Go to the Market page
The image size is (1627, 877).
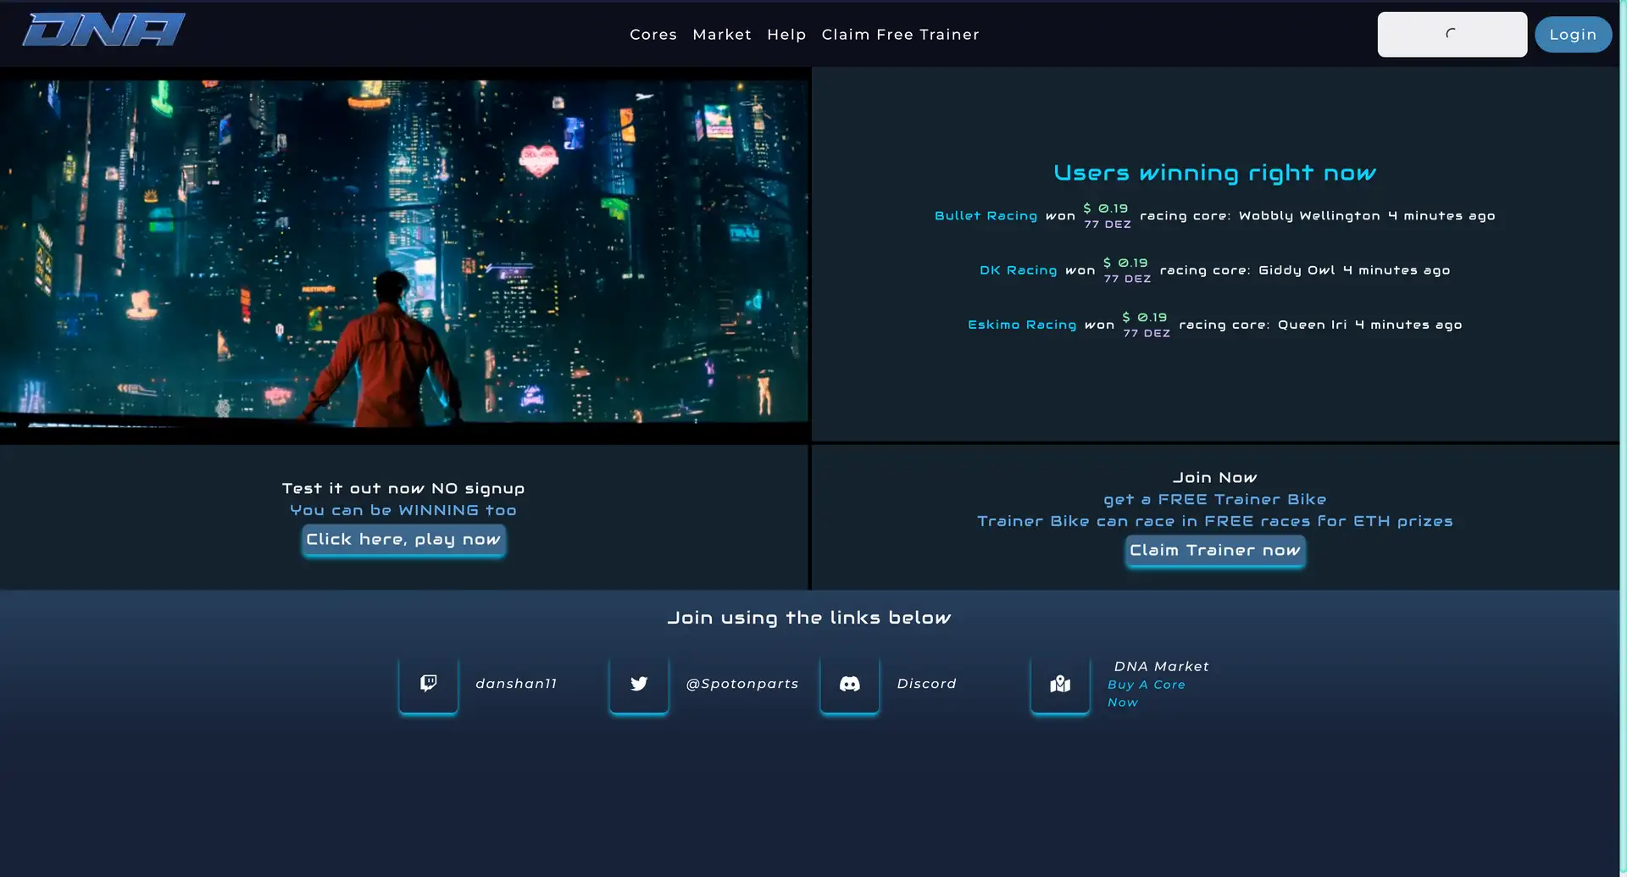pyautogui.click(x=721, y=35)
